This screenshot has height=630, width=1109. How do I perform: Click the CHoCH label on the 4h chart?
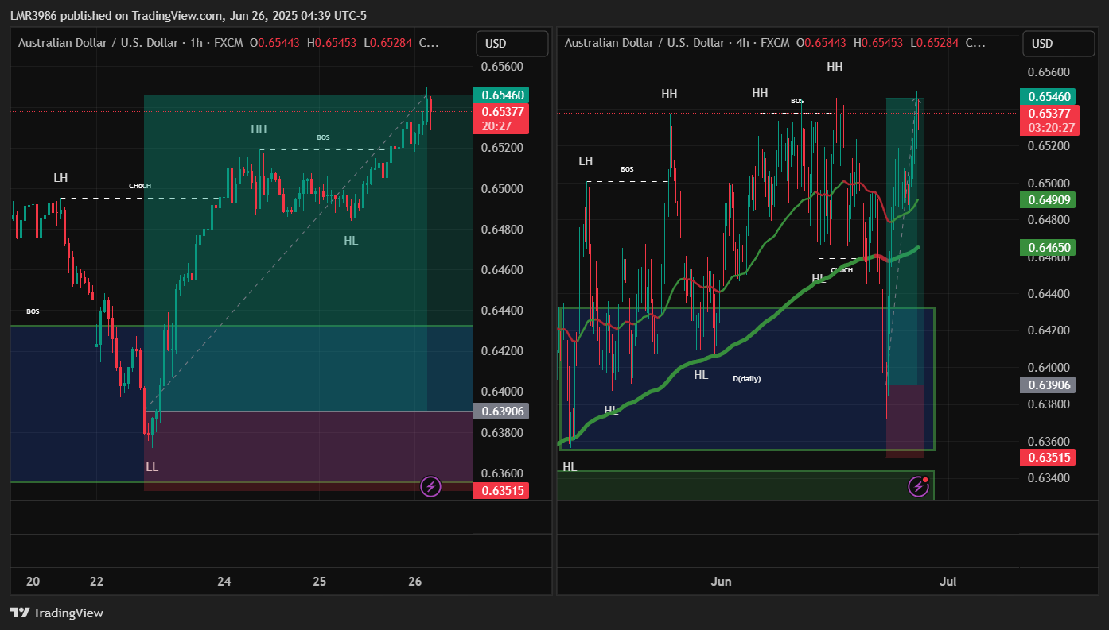click(x=842, y=270)
